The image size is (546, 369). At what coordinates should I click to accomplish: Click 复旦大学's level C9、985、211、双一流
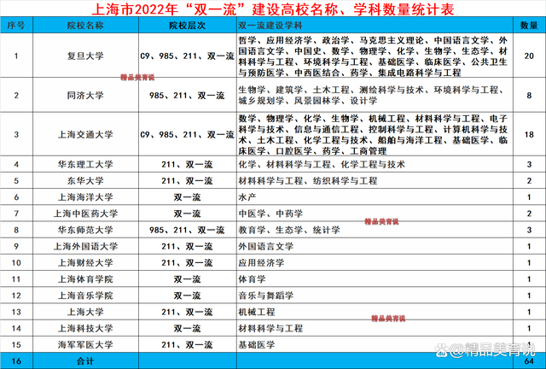(188, 56)
